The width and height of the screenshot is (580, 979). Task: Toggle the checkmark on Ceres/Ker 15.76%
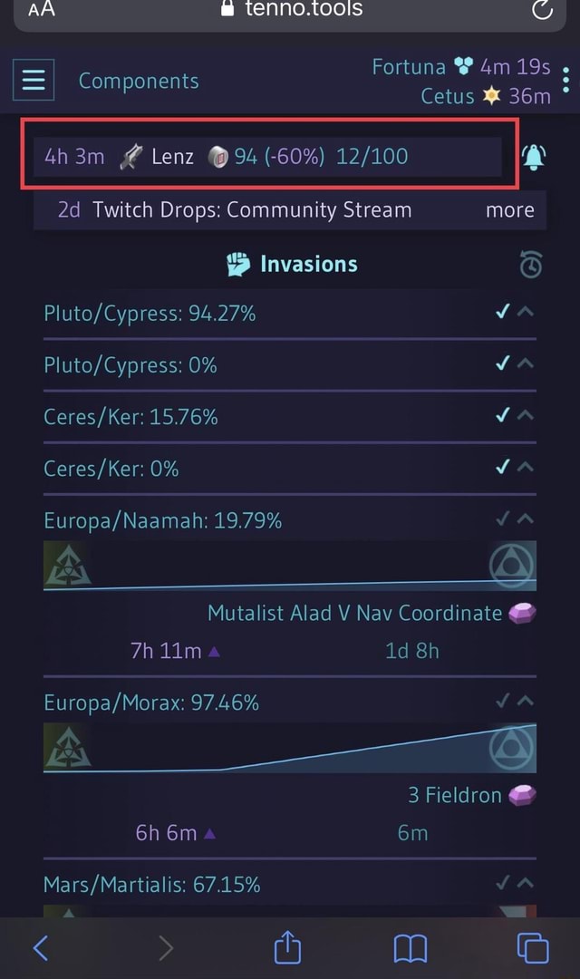[501, 416]
